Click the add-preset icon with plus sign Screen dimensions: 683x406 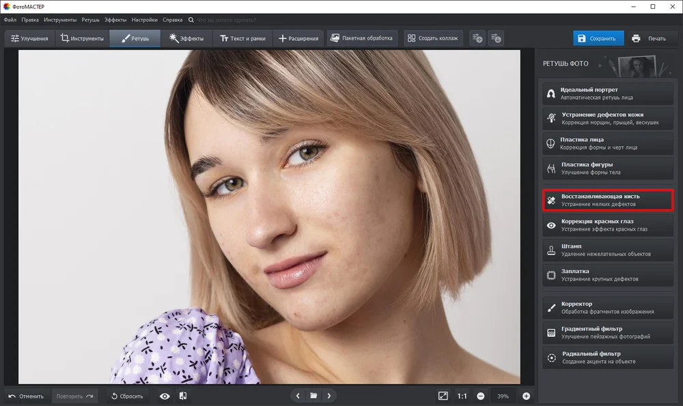[477, 38]
